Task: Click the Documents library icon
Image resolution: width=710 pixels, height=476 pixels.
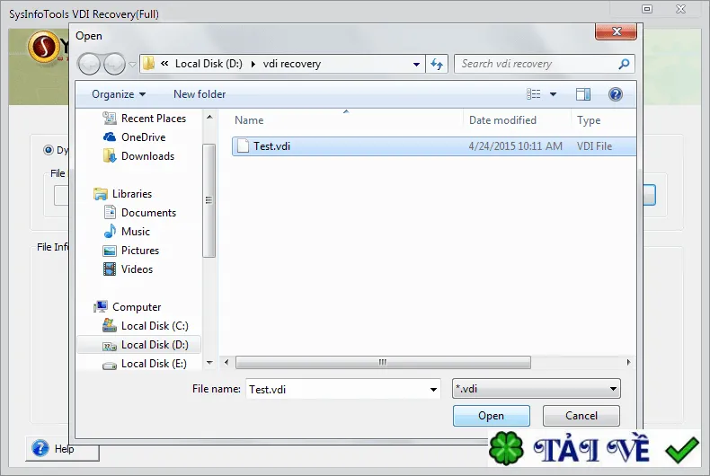Action: [x=110, y=212]
